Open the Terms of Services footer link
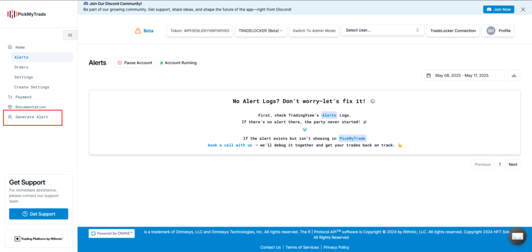Image resolution: width=532 pixels, height=252 pixels. pos(302,247)
